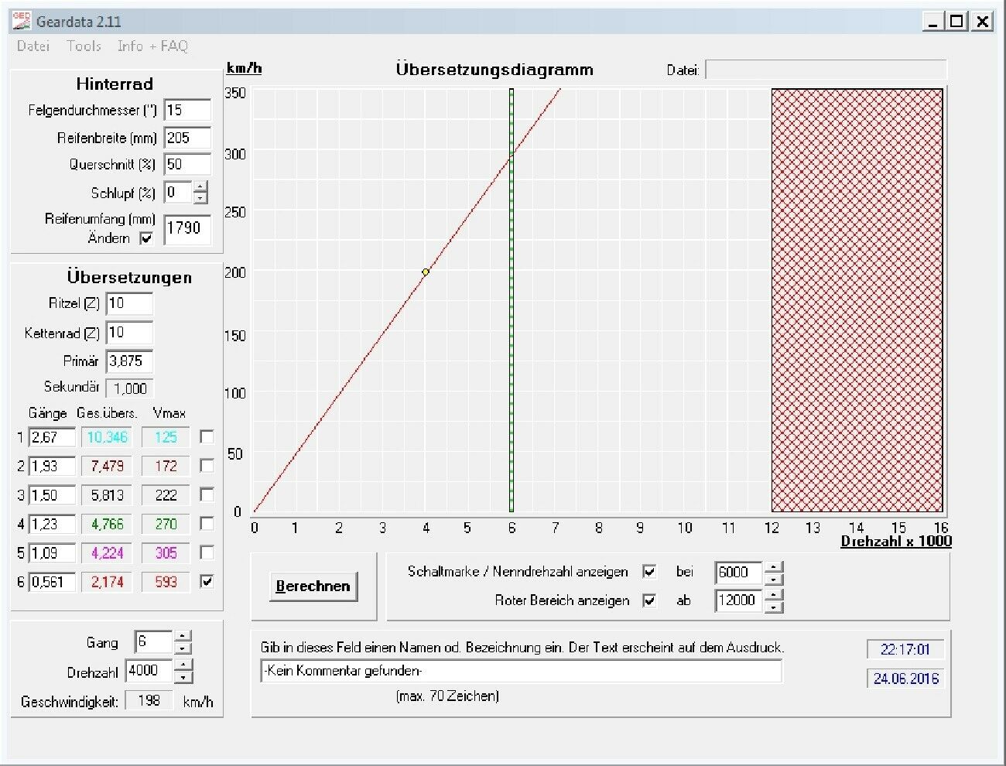The image size is (1006, 766).
Task: Raise Schaltmarke rpm value with up arrow
Action: coord(774,567)
